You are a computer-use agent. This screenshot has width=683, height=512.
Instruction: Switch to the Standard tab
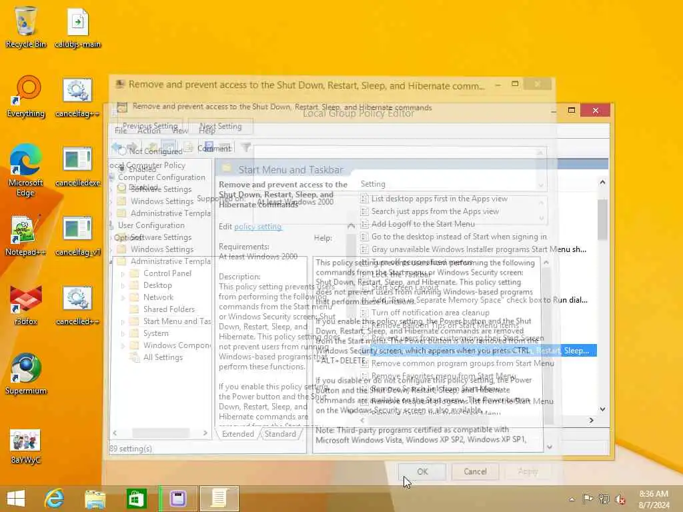pos(280,434)
